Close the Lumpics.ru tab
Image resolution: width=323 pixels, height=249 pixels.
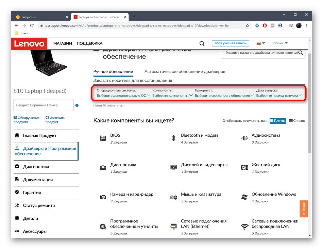pyautogui.click(x=67, y=17)
